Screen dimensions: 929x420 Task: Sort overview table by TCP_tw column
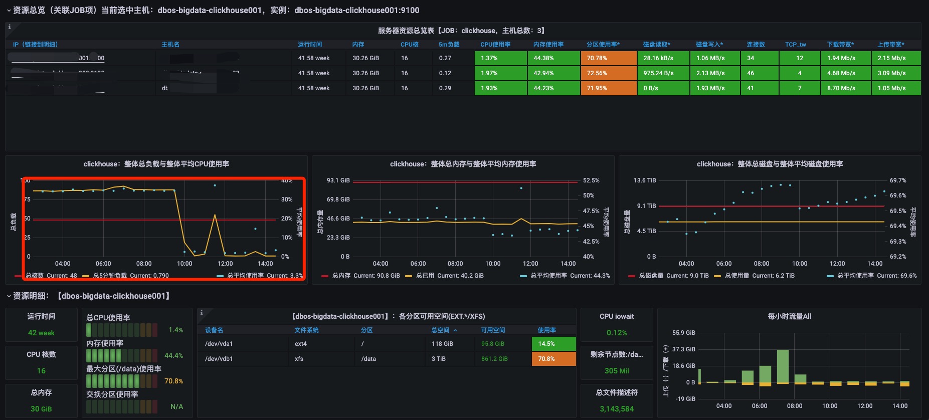pos(796,45)
